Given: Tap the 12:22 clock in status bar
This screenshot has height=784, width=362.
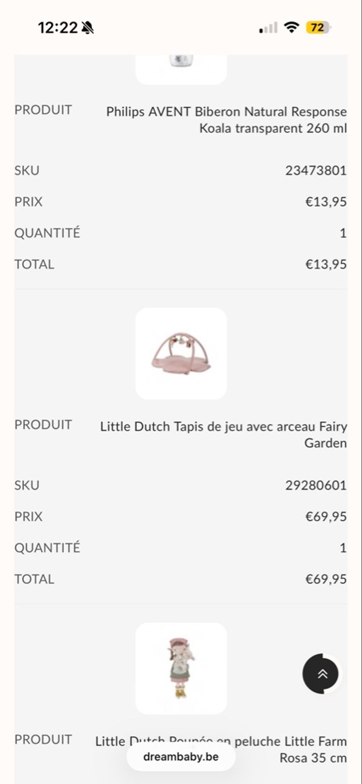Looking at the screenshot, I should click(x=57, y=27).
